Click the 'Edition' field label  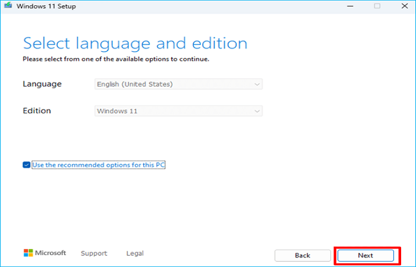[37, 111]
